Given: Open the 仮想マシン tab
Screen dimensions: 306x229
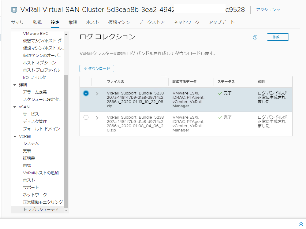Looking at the screenshot, I should coord(119,22).
